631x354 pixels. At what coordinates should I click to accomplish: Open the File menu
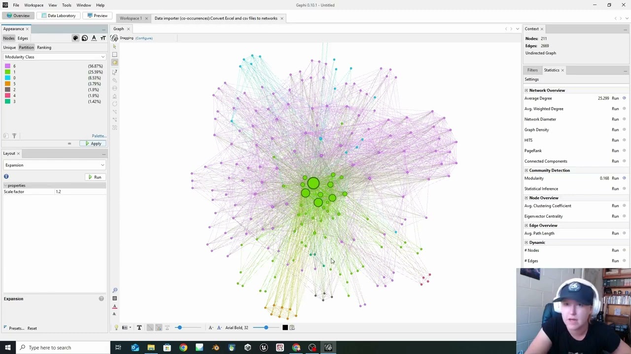(16, 5)
